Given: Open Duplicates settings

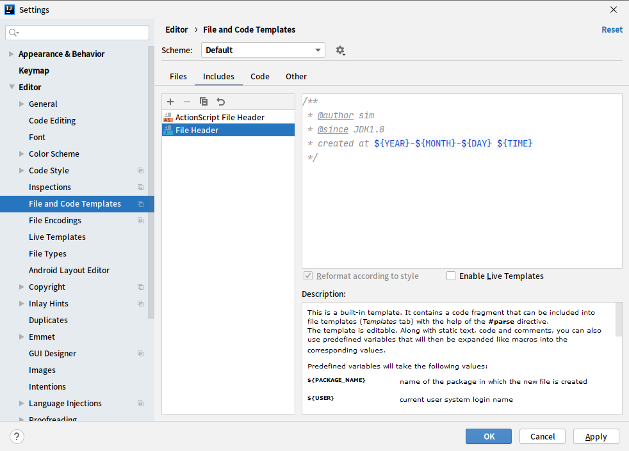Looking at the screenshot, I should click(48, 320).
